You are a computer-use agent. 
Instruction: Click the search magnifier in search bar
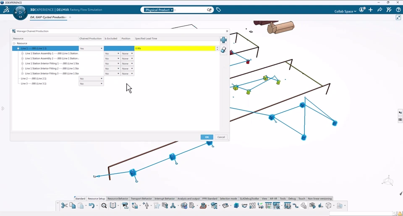click(209, 10)
